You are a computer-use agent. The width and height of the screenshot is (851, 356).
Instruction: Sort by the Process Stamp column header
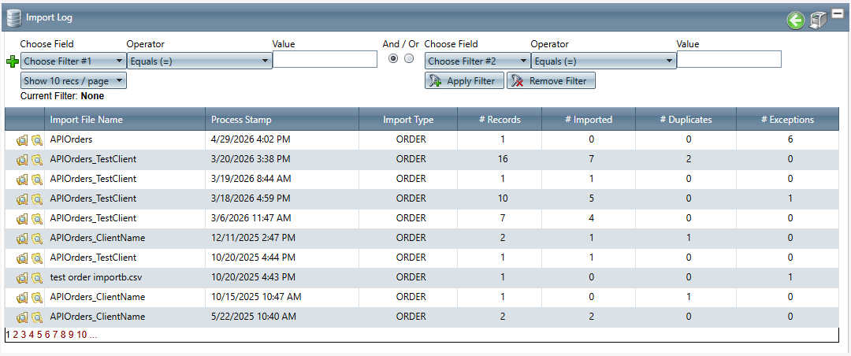coord(241,120)
